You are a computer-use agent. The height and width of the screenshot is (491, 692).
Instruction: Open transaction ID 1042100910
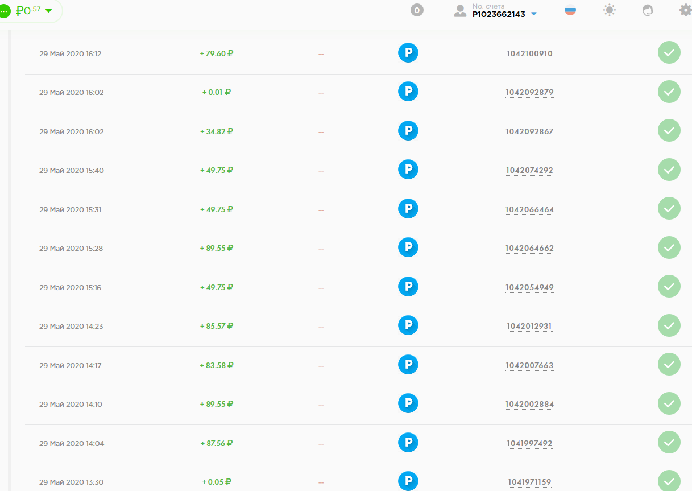pos(529,54)
